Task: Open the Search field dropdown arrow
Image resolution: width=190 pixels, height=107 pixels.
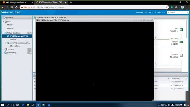Action: pos(188,12)
